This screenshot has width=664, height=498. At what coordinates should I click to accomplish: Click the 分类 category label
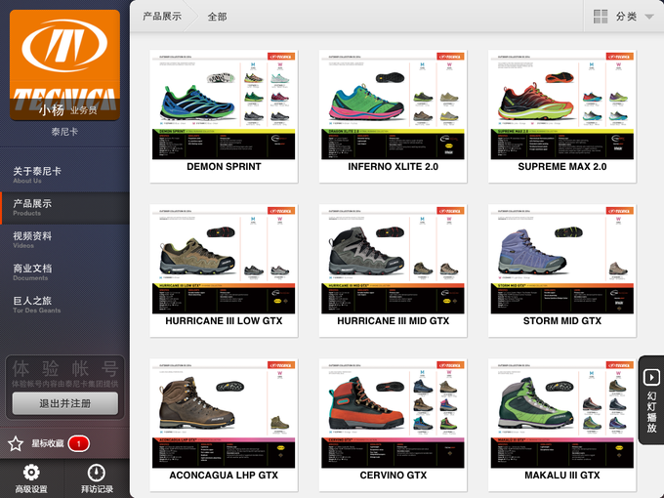point(626,17)
